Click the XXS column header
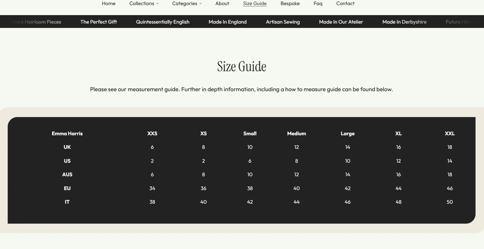This screenshot has height=249, width=484. pos(152,133)
